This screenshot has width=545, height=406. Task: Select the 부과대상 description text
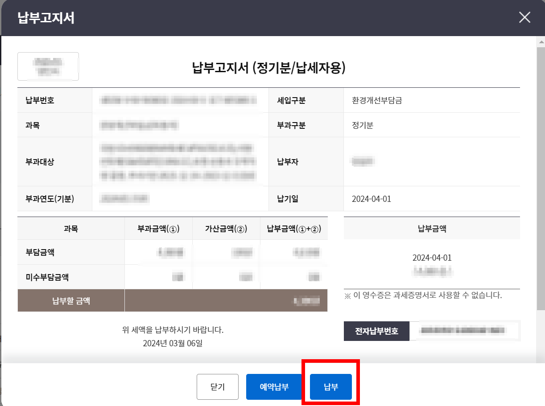[x=178, y=161]
